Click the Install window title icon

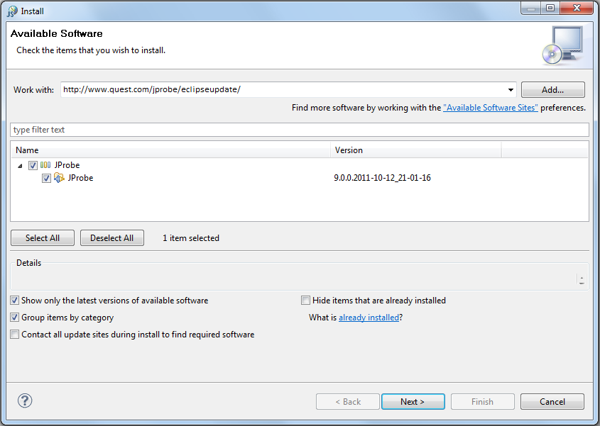[x=12, y=11]
